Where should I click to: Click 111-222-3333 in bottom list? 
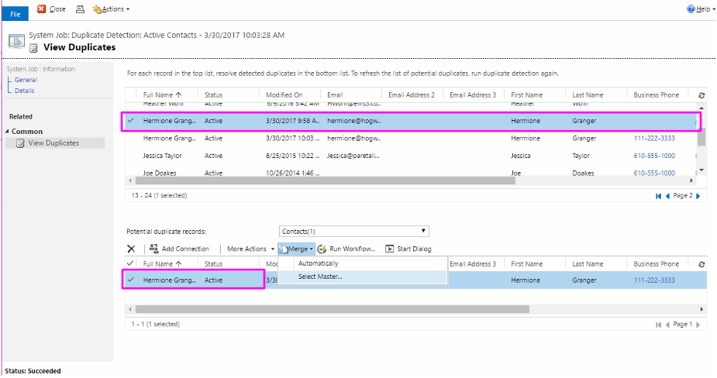tap(654, 280)
